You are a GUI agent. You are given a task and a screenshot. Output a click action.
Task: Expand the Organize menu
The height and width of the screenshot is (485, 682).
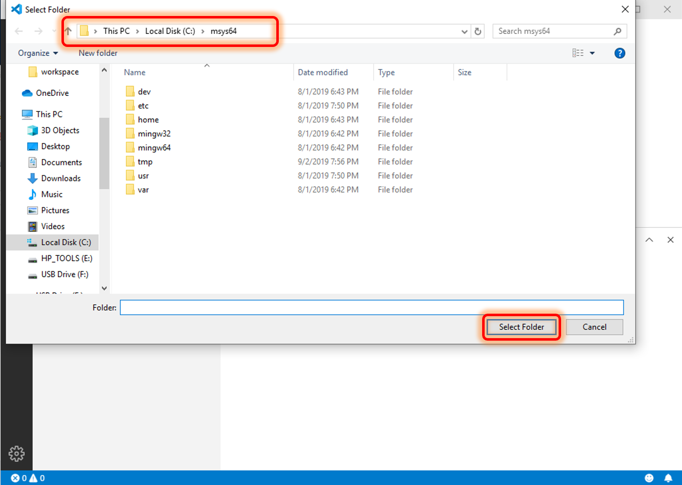click(37, 53)
